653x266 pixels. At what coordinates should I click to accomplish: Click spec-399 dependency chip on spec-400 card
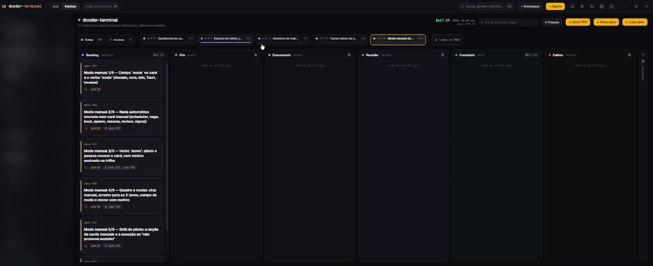click(113, 207)
